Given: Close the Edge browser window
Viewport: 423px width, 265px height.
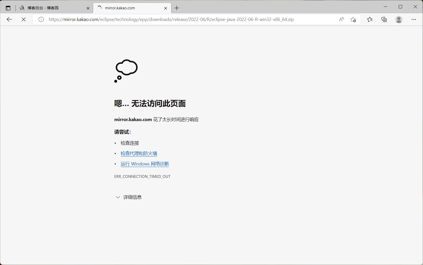Looking at the screenshot, I should [415, 7].
